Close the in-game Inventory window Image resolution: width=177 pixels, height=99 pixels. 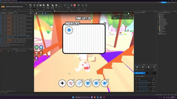pos(105,24)
